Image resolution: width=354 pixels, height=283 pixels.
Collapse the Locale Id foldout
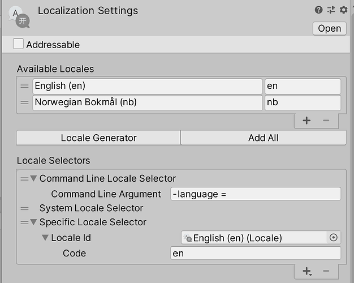click(45, 238)
